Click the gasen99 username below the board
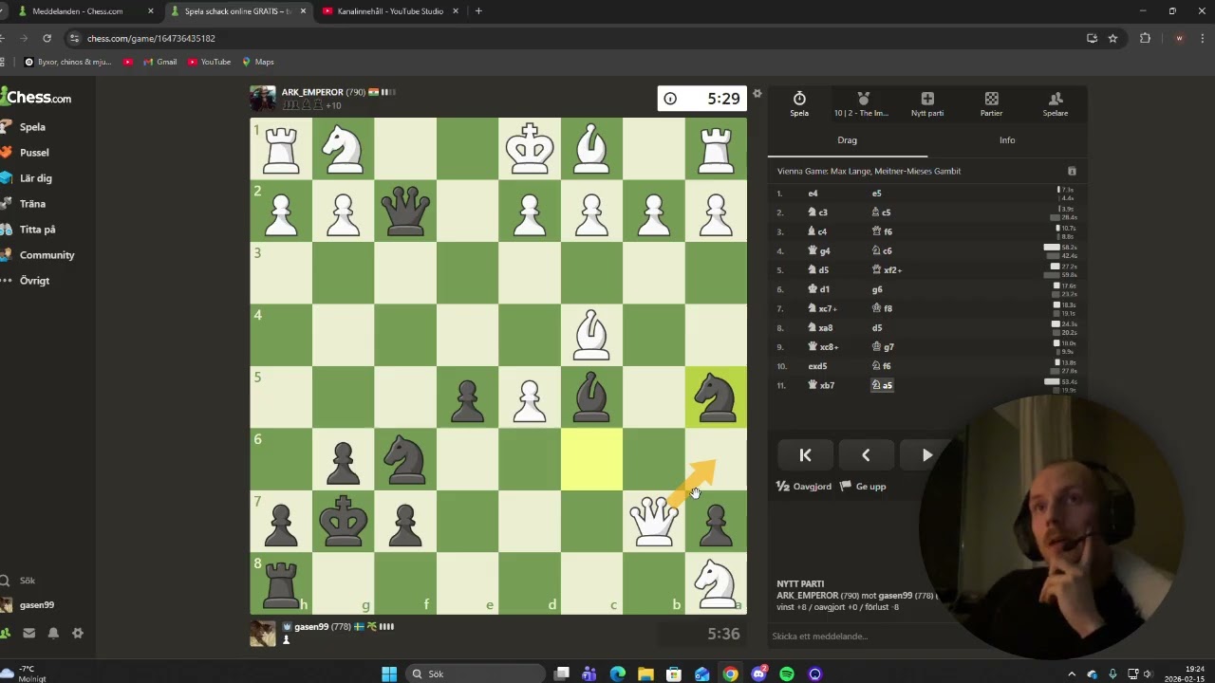Image resolution: width=1215 pixels, height=683 pixels. (x=311, y=626)
